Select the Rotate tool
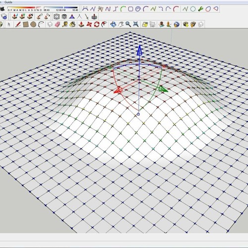Viewport: 248px width, 248px height. tap(96, 24)
